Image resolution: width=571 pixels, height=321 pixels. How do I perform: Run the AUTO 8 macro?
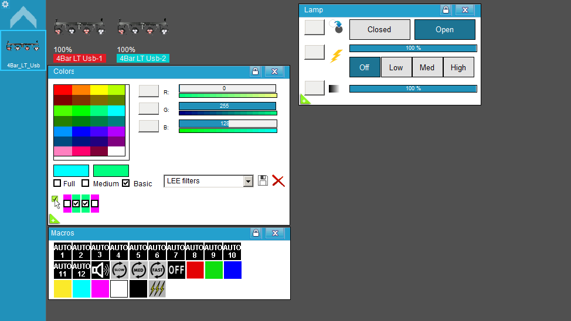[195, 251]
